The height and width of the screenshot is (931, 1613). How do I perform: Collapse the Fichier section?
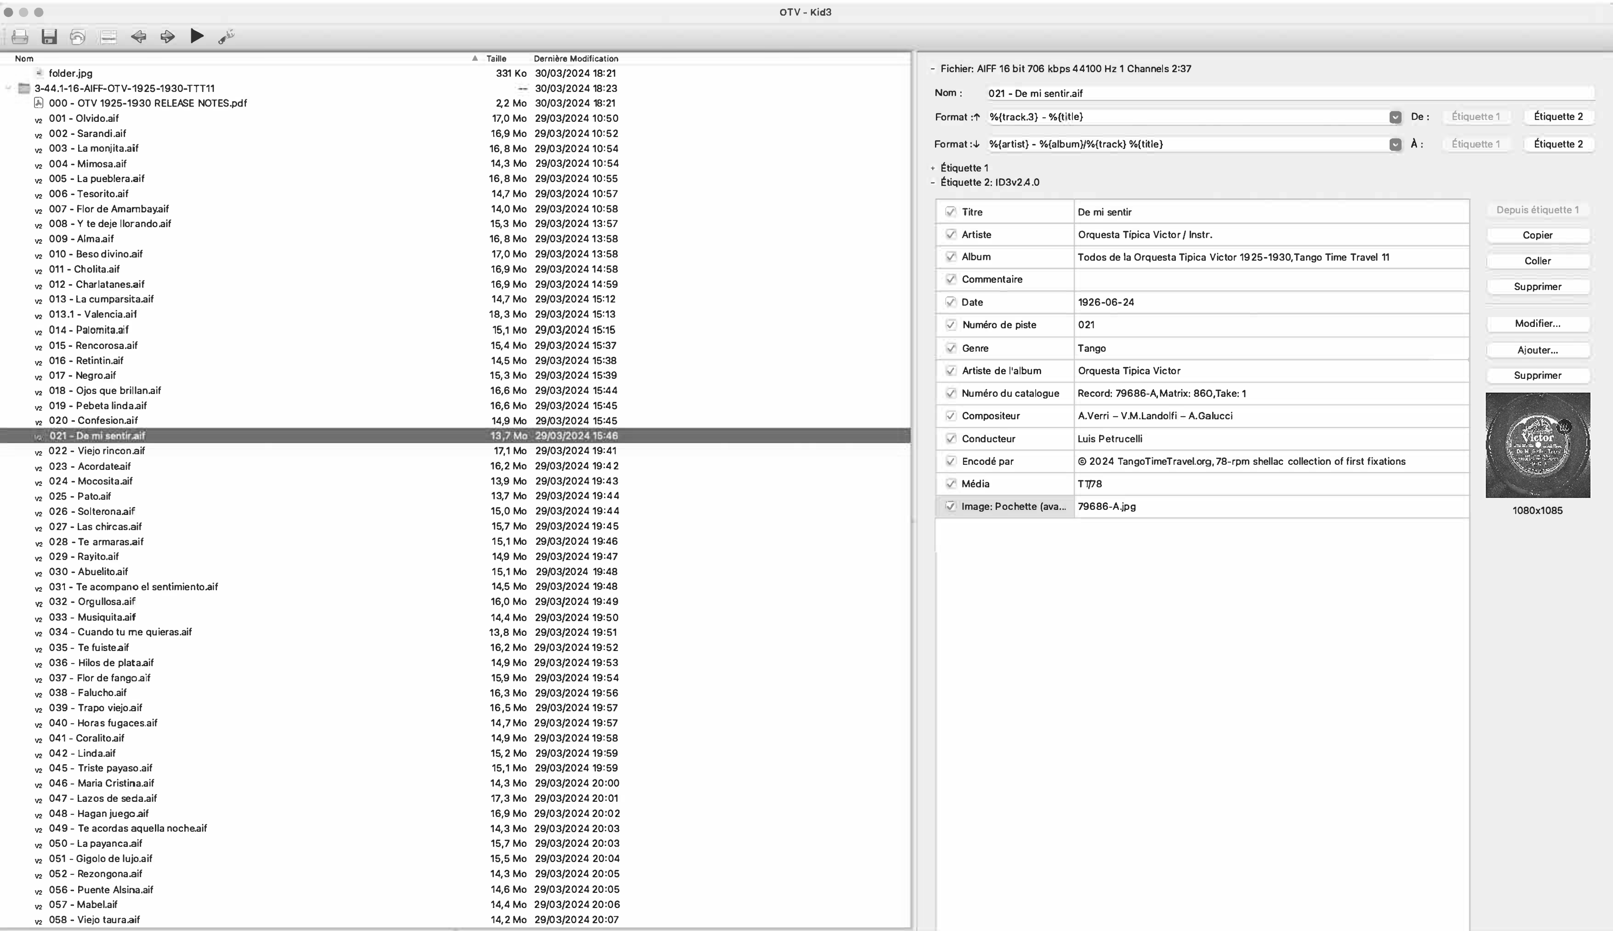933,69
